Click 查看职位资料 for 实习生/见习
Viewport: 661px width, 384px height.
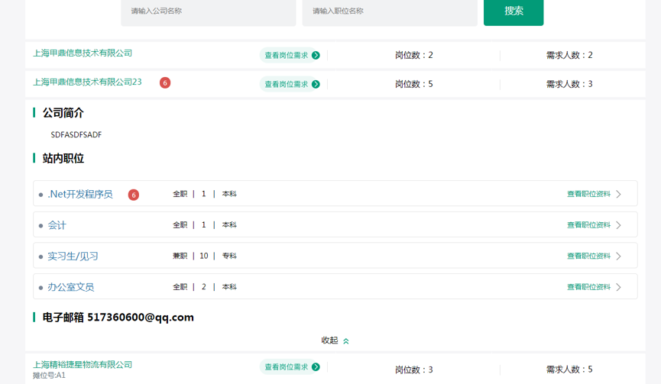[x=588, y=257]
